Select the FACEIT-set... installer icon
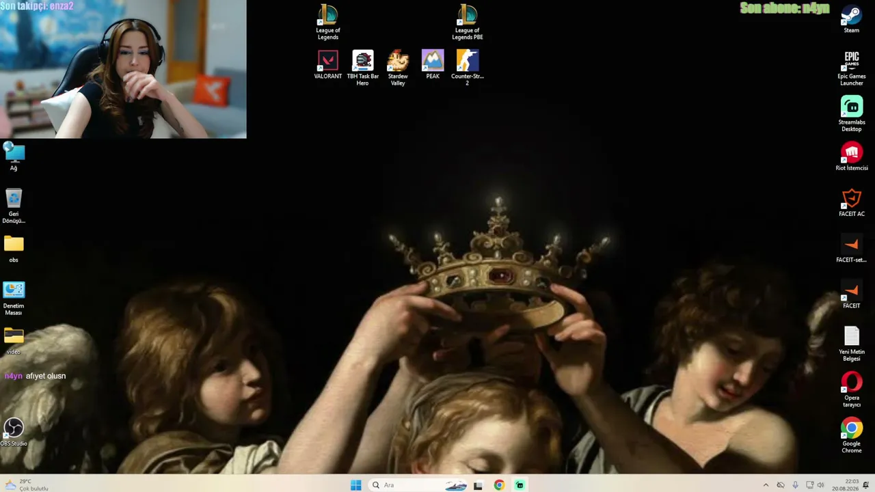The height and width of the screenshot is (492, 875). tap(851, 248)
